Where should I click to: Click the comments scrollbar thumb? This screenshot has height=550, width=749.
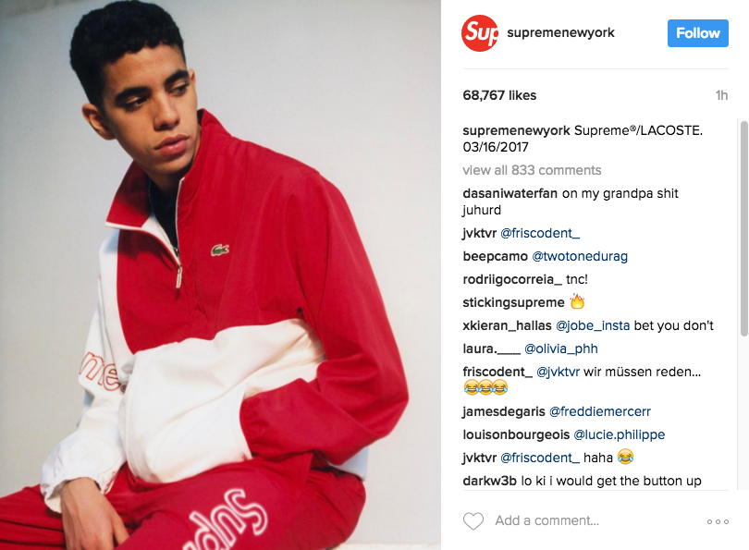pos(743,228)
